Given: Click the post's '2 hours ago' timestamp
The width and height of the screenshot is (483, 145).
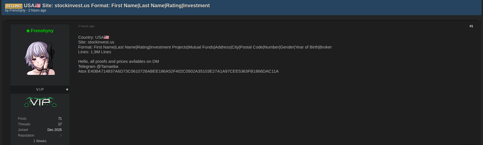Looking at the screenshot, I should point(86,26).
